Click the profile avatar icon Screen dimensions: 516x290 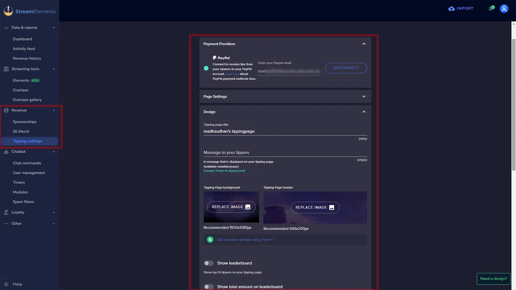click(504, 8)
